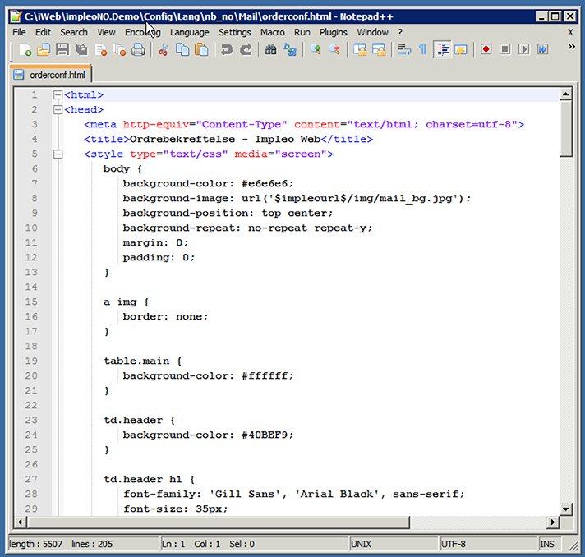Click the New file toolbar icon
This screenshot has width=585, height=557.
coord(25,50)
